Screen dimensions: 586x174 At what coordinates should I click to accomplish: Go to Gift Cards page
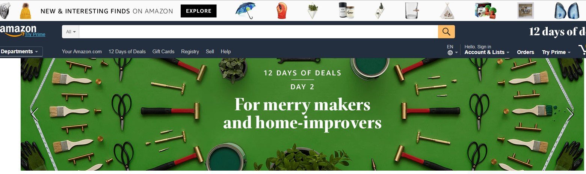tap(163, 51)
